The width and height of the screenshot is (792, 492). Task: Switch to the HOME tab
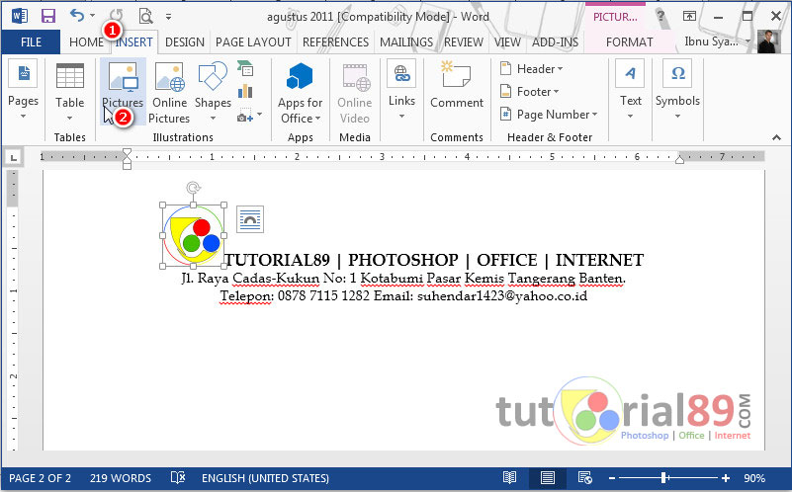point(86,42)
